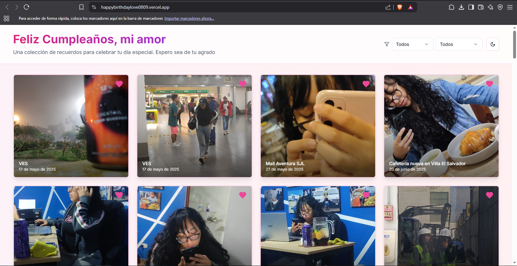Screen dimensions: 517x266
Task: Open the browser downloads icon
Action: (461, 7)
